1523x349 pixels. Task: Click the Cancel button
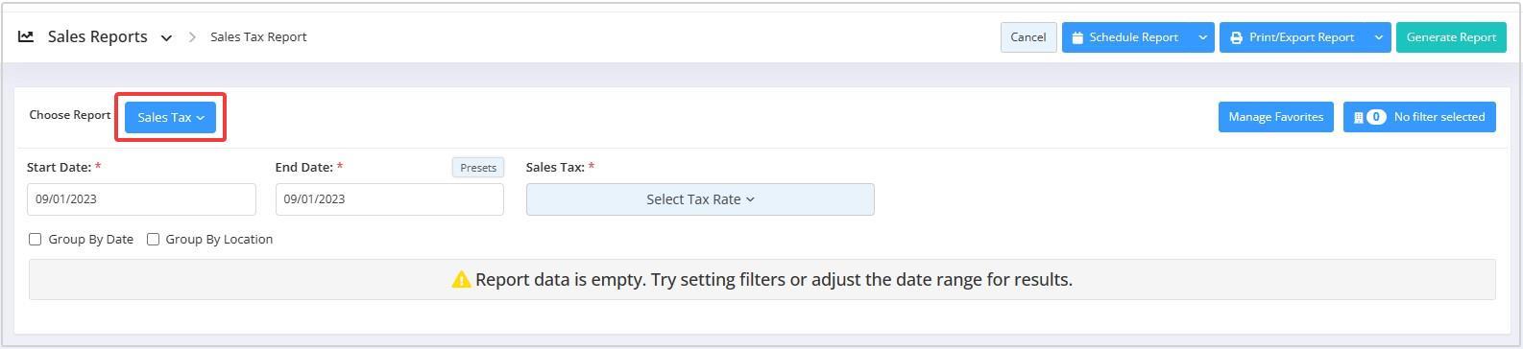(1028, 37)
